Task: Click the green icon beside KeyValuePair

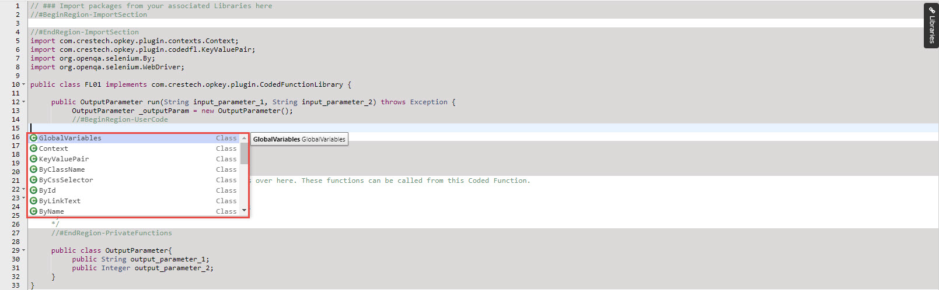Action: [x=34, y=159]
